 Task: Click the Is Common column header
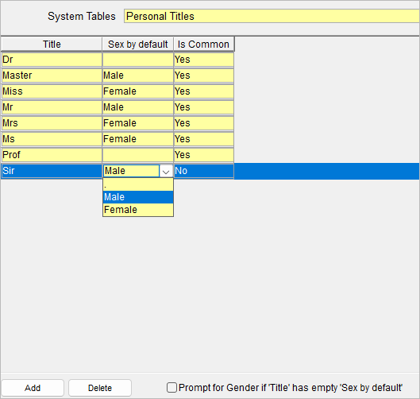click(x=203, y=45)
